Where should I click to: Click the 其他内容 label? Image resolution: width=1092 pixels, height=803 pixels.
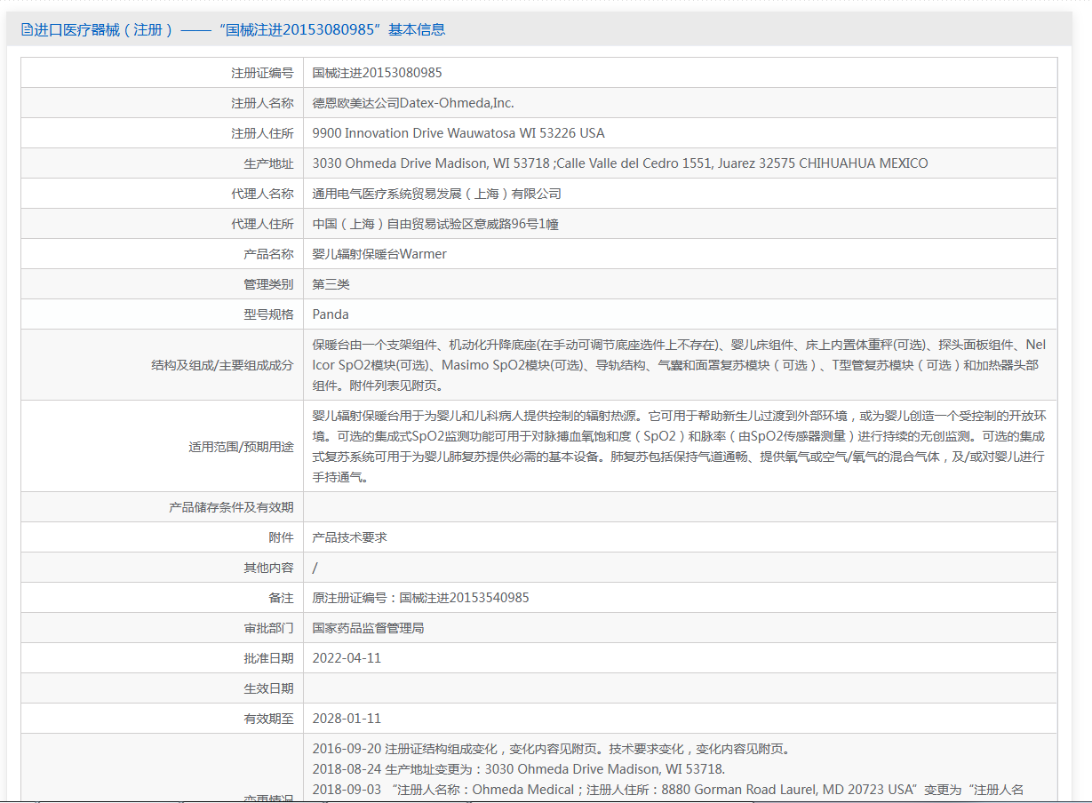[268, 568]
